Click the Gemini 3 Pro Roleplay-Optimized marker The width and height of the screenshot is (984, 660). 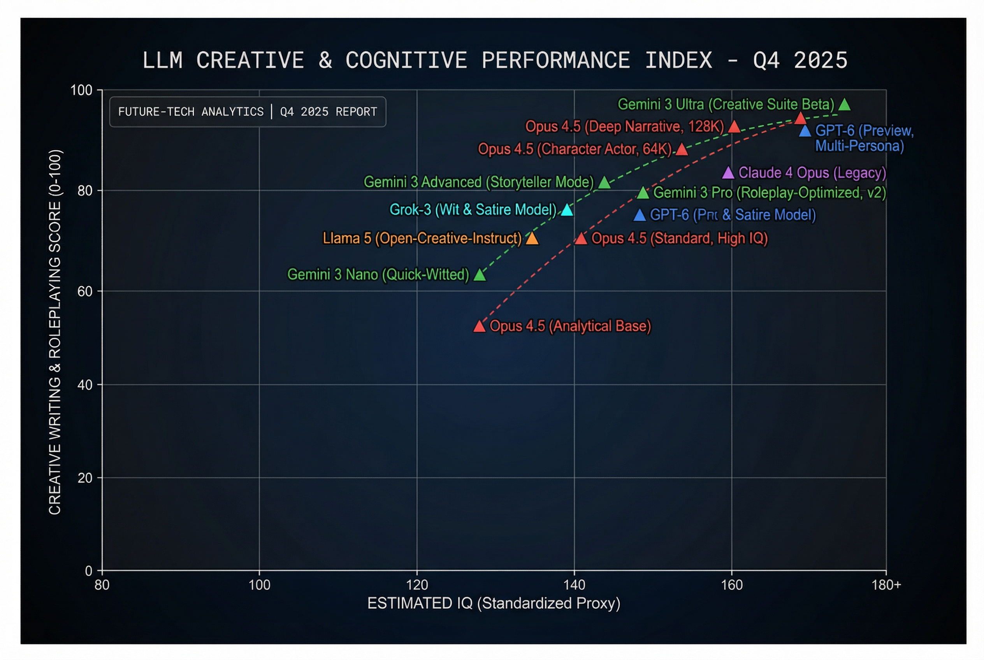click(643, 193)
